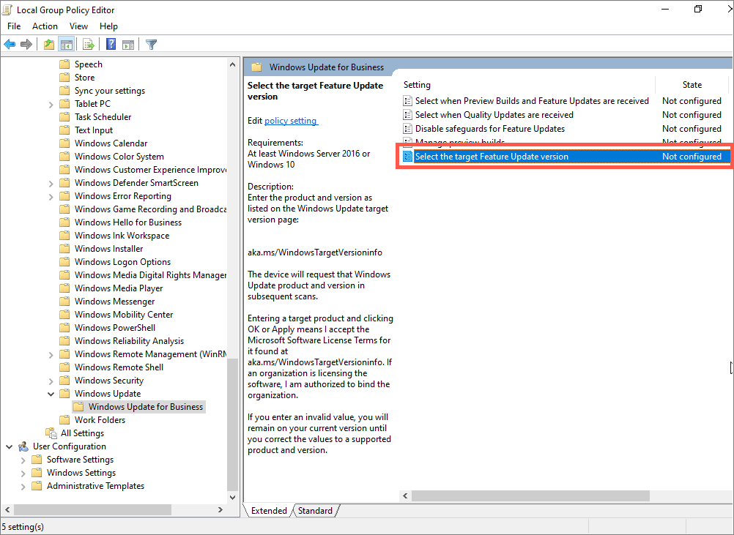This screenshot has height=535, width=734.
Task: Select the Windows Calendar folder
Action: pos(111,143)
